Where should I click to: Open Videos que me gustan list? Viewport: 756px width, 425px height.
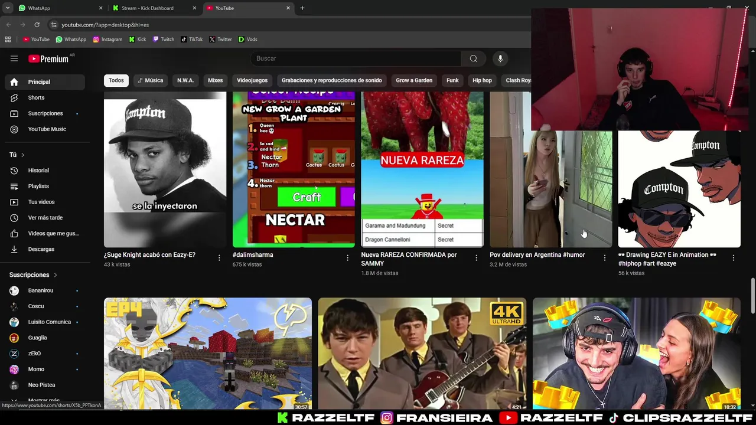(x=45, y=233)
